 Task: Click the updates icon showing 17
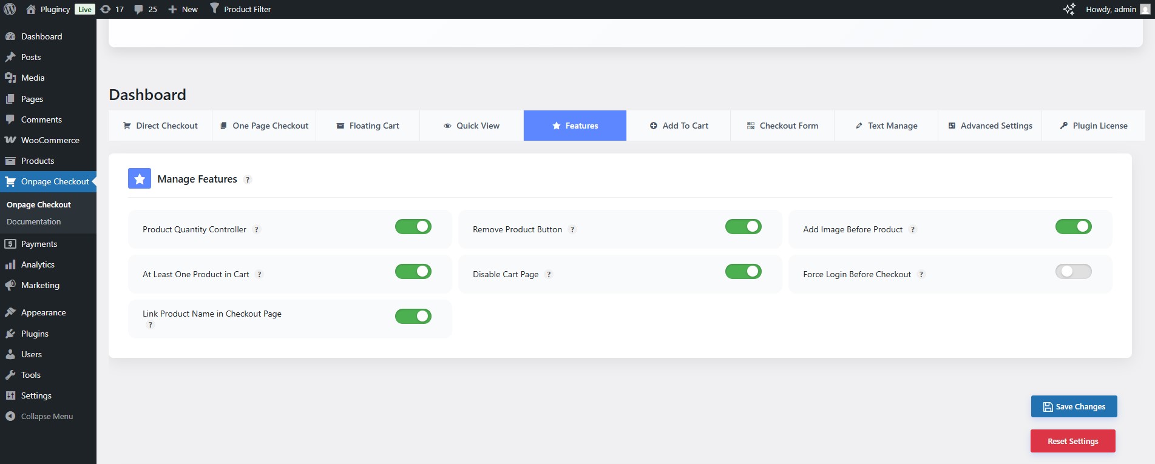pos(106,9)
